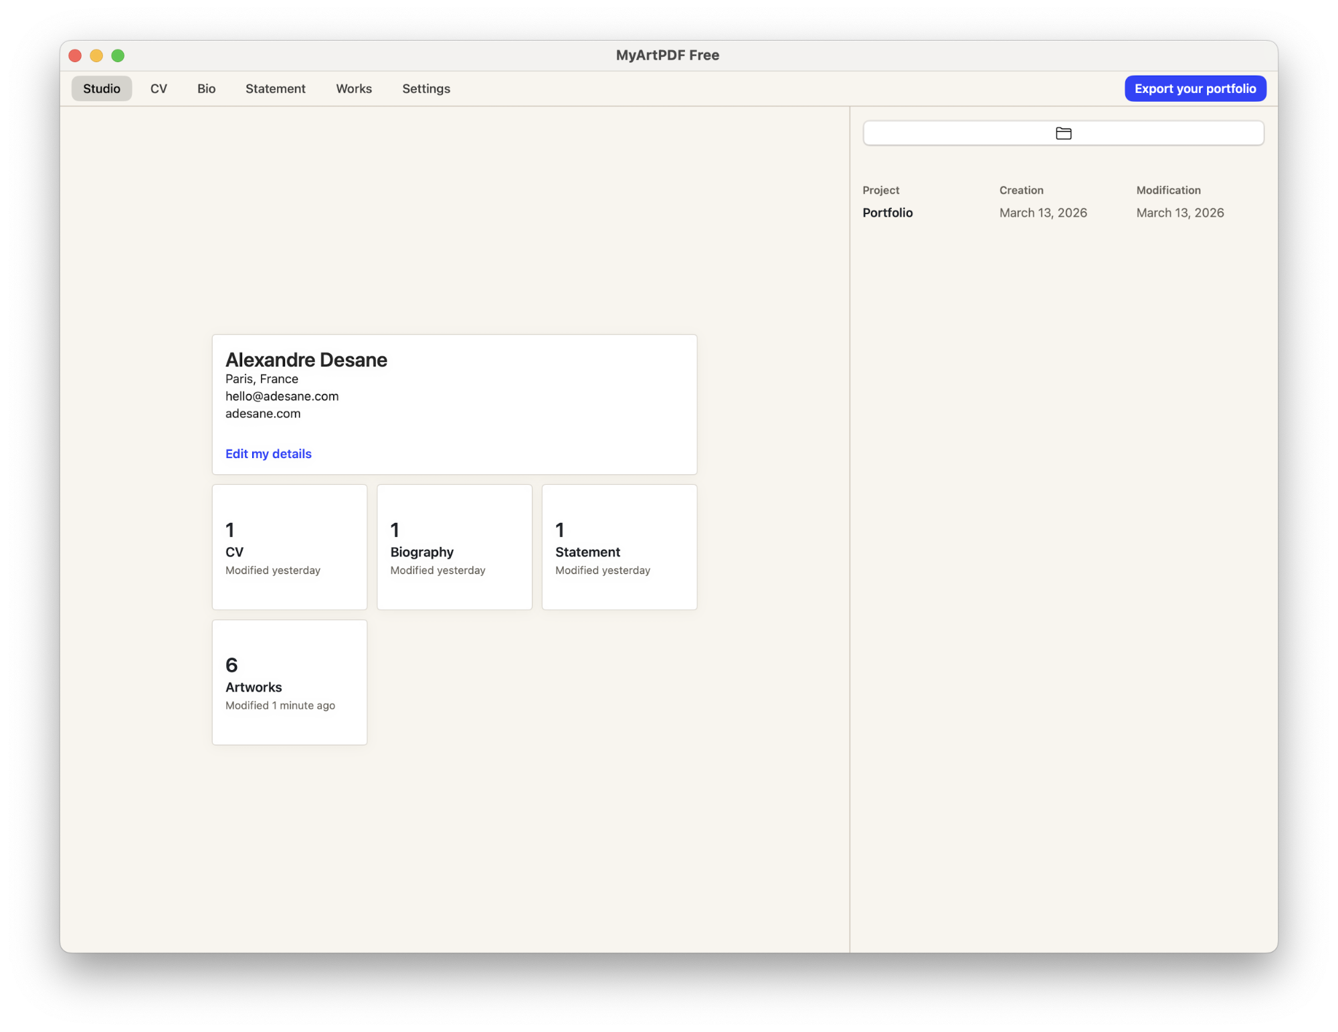The width and height of the screenshot is (1338, 1032).
Task: Select the Statement tab
Action: pyautogui.click(x=275, y=88)
